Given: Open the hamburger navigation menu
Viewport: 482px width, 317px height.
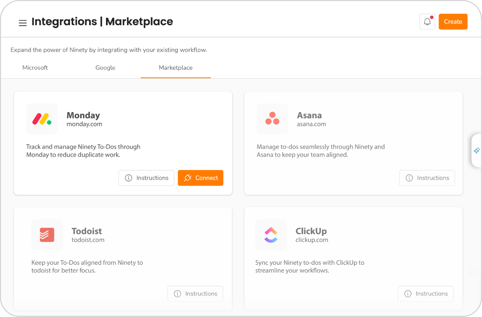Looking at the screenshot, I should (22, 23).
